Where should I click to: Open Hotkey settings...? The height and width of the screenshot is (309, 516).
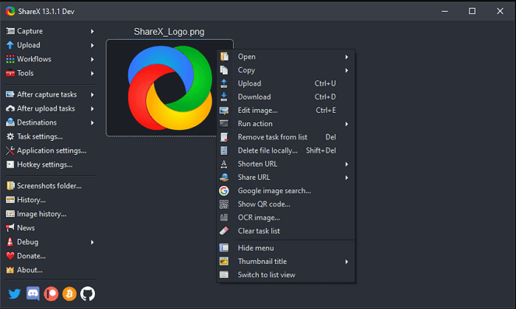point(44,164)
